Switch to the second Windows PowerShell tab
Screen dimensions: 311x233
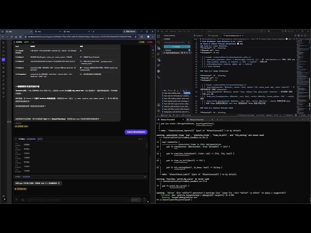point(199,119)
